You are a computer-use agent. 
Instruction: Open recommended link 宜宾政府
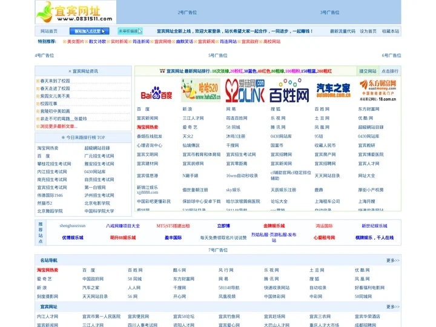point(250,41)
